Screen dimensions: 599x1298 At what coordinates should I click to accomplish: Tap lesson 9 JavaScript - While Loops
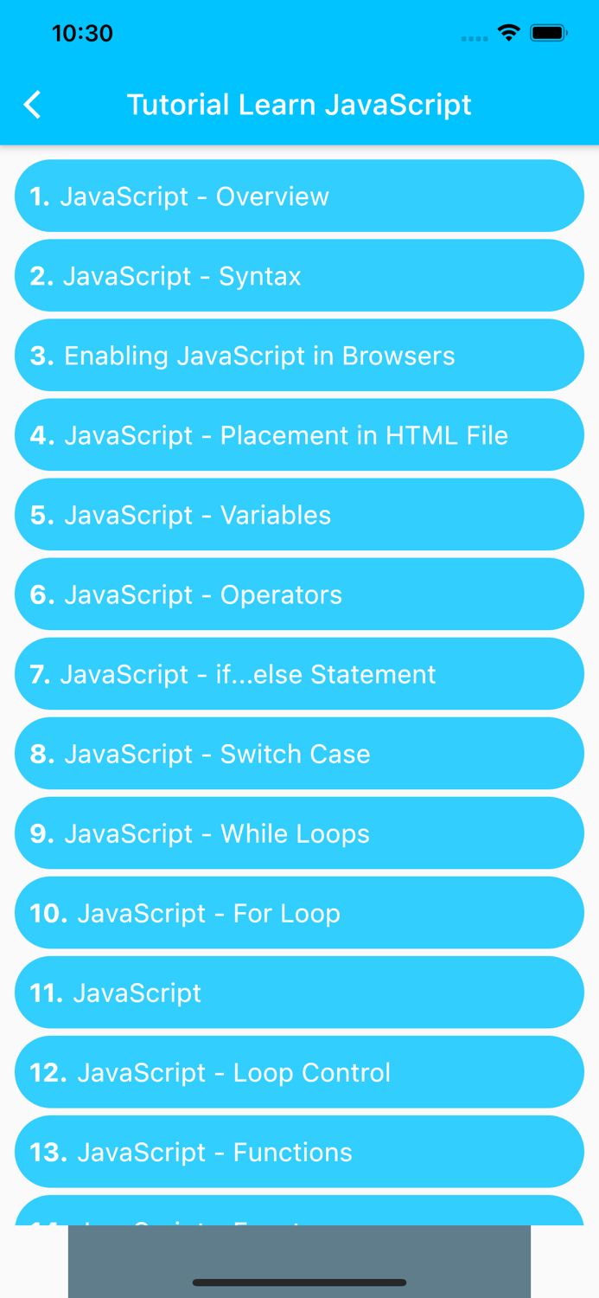(x=299, y=833)
